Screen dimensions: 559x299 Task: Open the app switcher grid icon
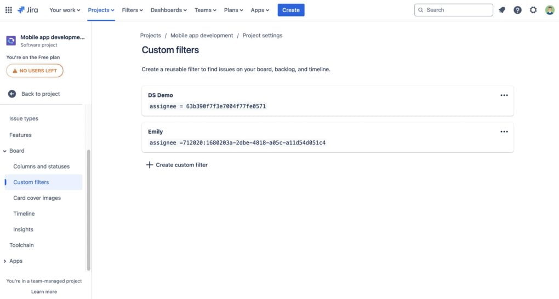9,10
